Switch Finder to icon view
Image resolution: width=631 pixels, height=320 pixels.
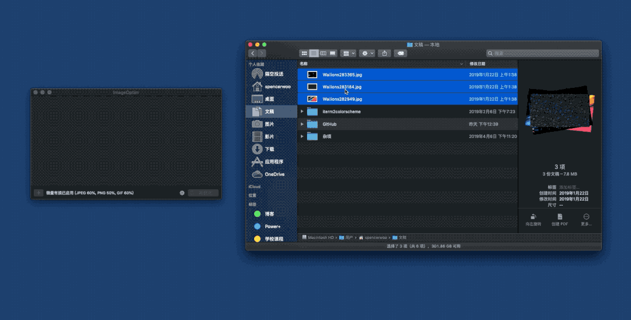[x=304, y=53]
